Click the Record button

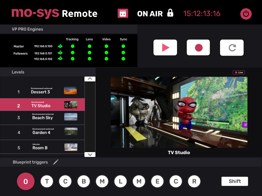[198, 47]
